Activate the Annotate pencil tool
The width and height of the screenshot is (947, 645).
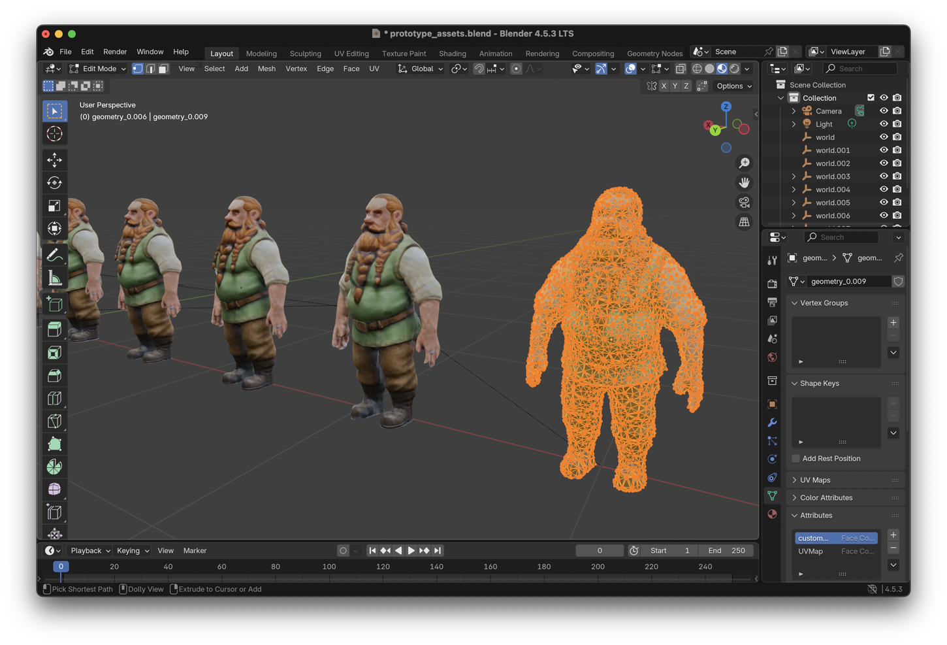[55, 255]
